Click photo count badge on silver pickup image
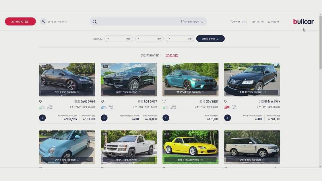 [105, 134]
